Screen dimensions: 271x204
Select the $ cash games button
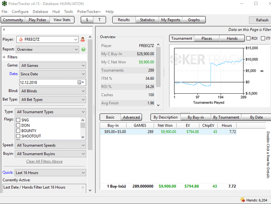(x=87, y=20)
